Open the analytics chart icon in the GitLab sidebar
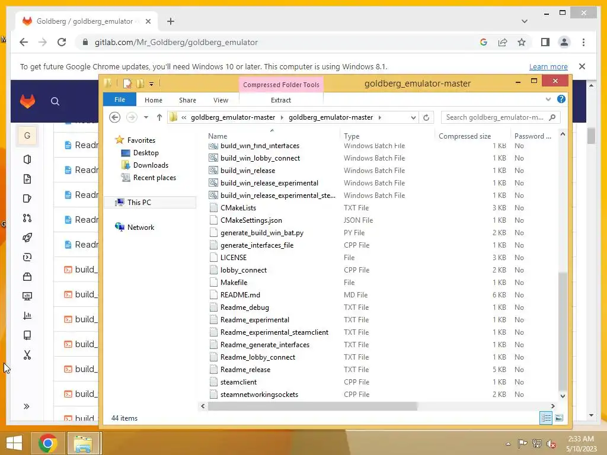Viewport: 607px width, 455px height. [27, 316]
